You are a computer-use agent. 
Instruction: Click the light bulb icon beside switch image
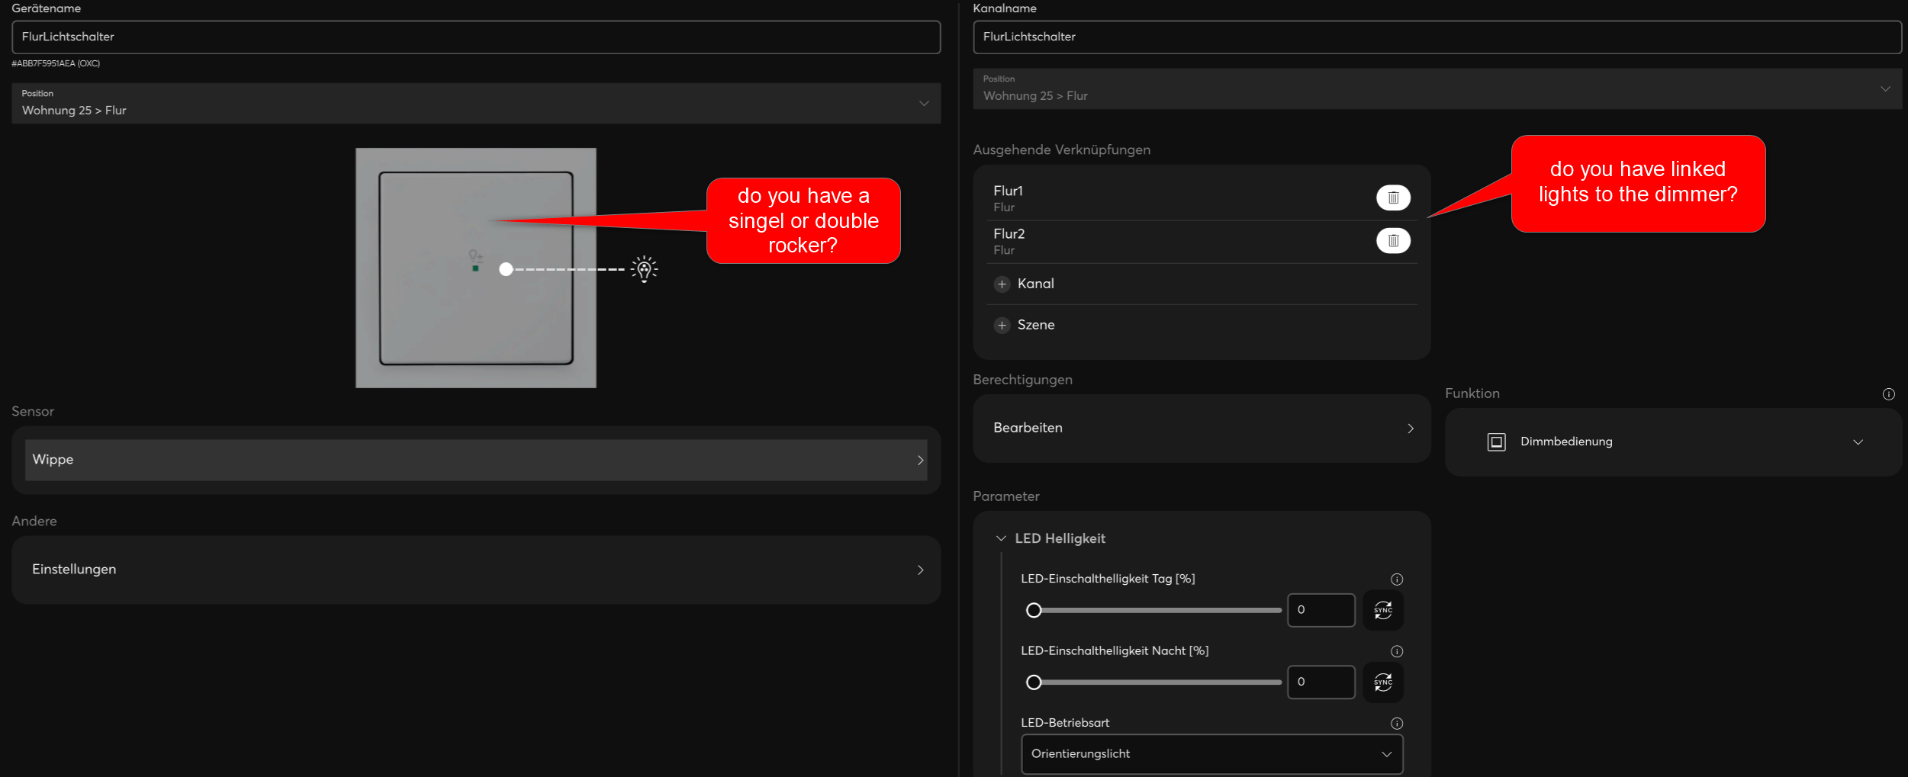tap(644, 269)
